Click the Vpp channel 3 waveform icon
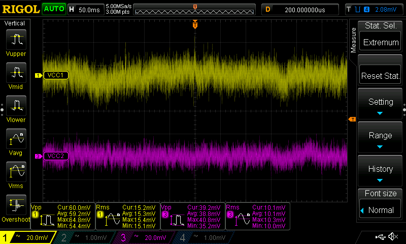406x244 pixels. (x=177, y=220)
